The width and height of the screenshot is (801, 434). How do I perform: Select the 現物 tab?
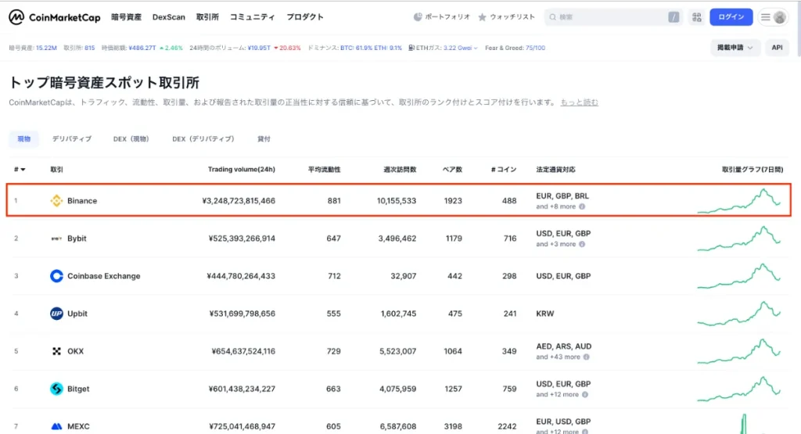24,139
